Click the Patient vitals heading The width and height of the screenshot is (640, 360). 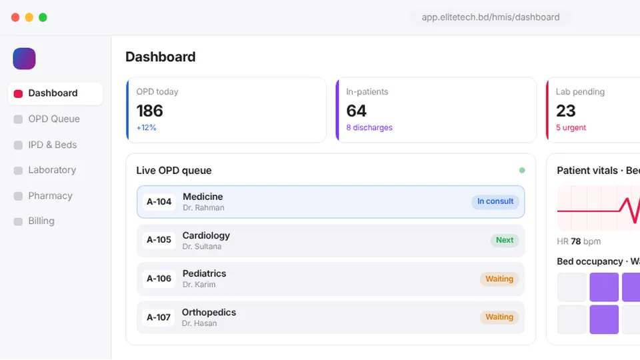click(599, 170)
